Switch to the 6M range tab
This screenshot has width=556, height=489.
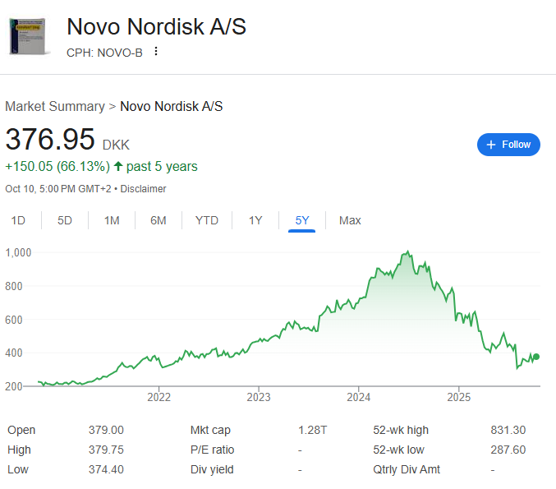point(159,220)
